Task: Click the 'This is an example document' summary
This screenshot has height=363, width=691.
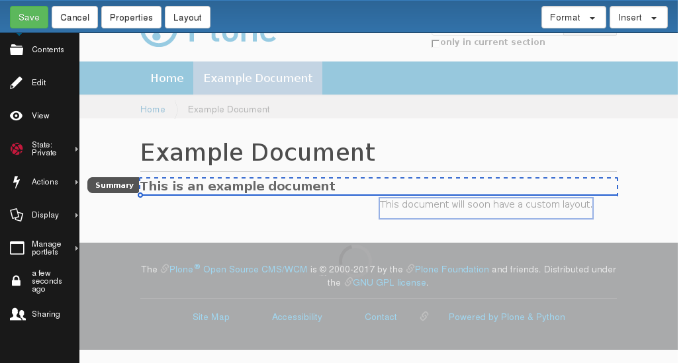Action: (x=238, y=186)
